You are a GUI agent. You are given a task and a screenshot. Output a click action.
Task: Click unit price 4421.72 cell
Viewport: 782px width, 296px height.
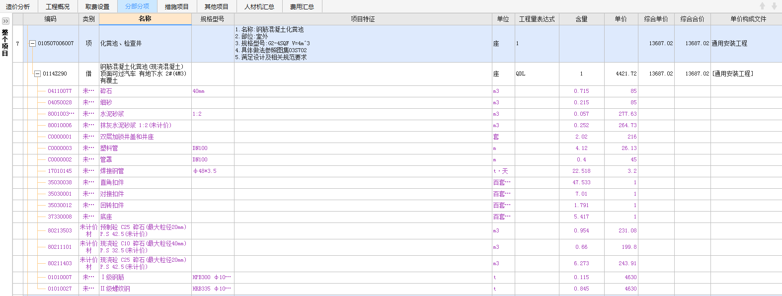pos(621,74)
